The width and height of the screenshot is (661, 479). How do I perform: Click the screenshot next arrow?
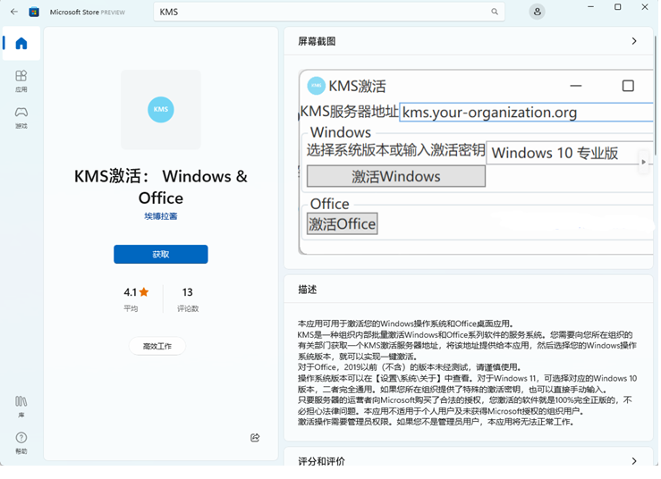point(643,162)
